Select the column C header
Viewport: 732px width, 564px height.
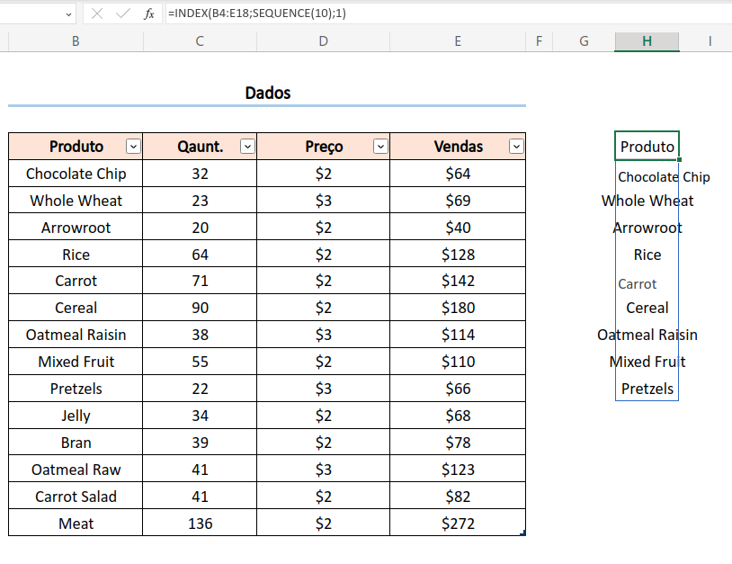[x=200, y=41]
